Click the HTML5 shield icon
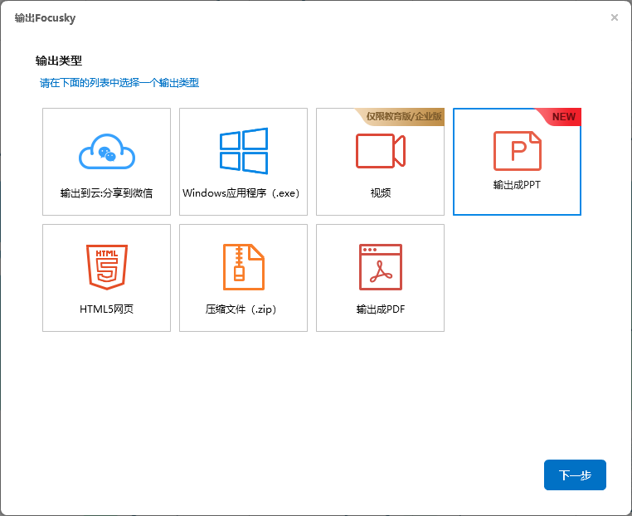 106,266
